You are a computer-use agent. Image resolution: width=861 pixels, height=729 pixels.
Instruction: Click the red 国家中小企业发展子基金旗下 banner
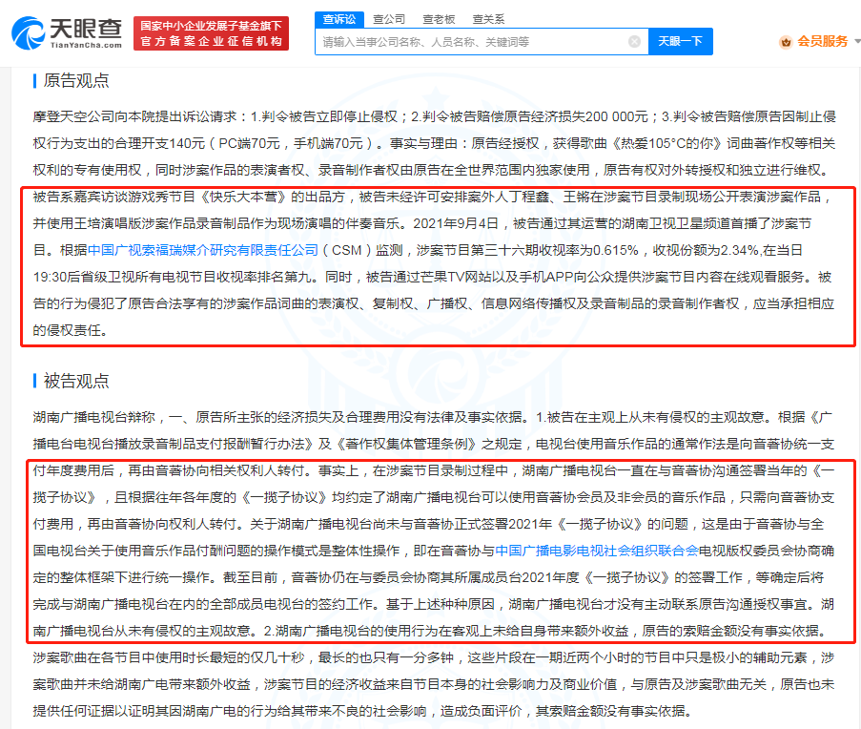211,26
